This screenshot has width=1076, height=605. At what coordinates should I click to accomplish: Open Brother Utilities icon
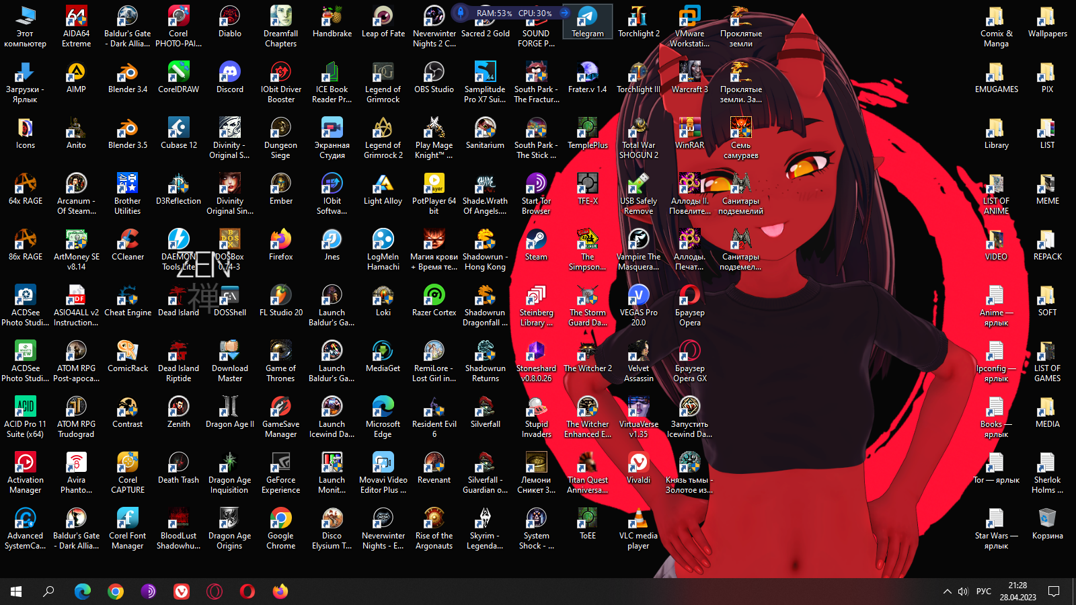tap(128, 194)
